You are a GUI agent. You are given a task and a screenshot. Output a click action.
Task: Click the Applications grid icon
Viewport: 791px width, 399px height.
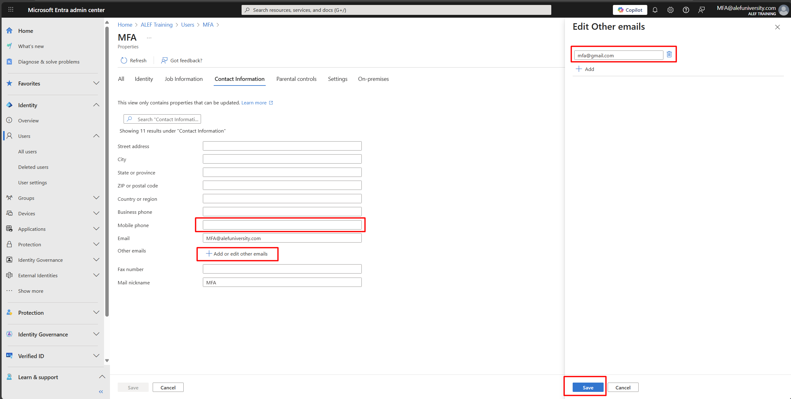tap(9, 229)
